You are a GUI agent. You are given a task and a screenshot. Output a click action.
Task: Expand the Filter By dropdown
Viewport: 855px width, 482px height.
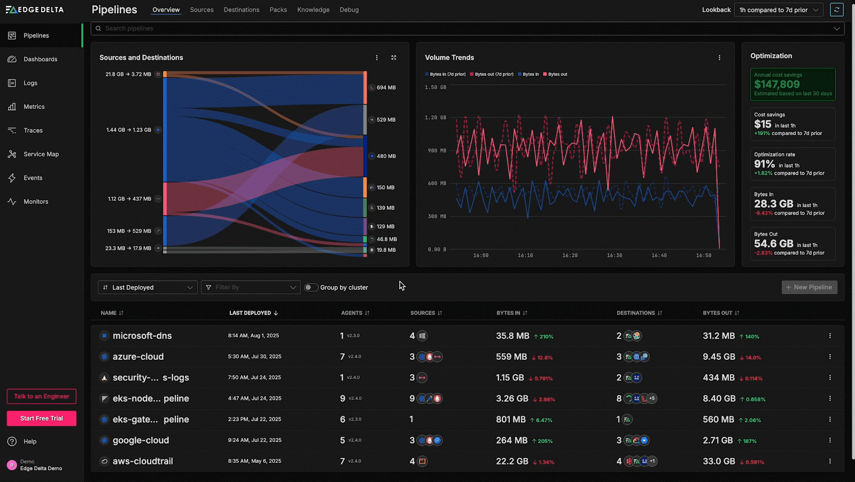click(251, 287)
